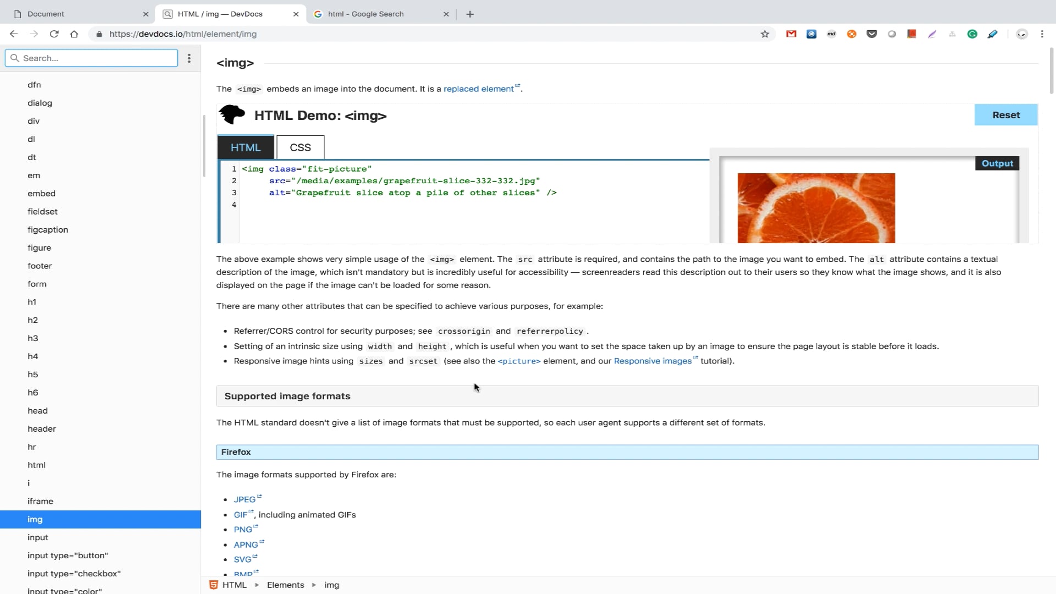Save page with the Pocket extension
The height and width of the screenshot is (594, 1056).
[x=872, y=34]
